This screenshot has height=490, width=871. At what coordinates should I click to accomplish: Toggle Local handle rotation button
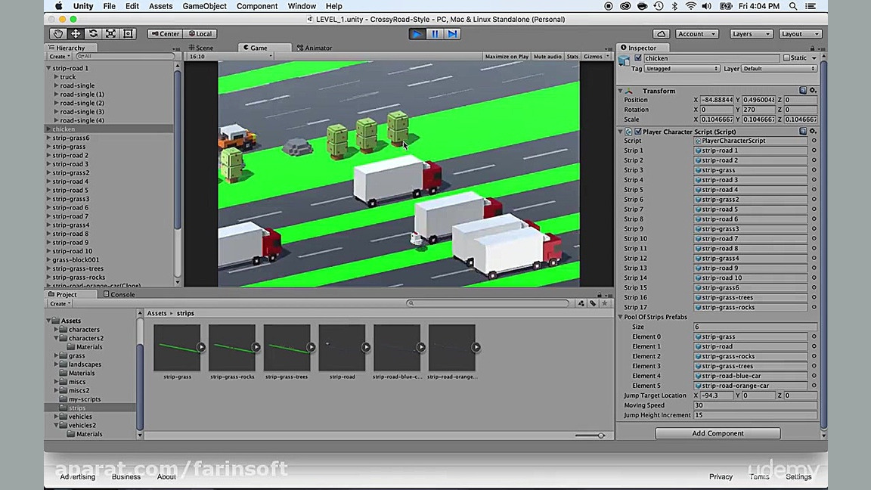(200, 34)
